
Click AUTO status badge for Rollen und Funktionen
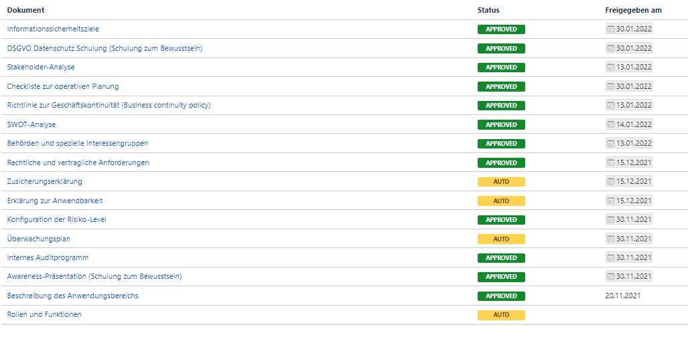click(x=501, y=315)
